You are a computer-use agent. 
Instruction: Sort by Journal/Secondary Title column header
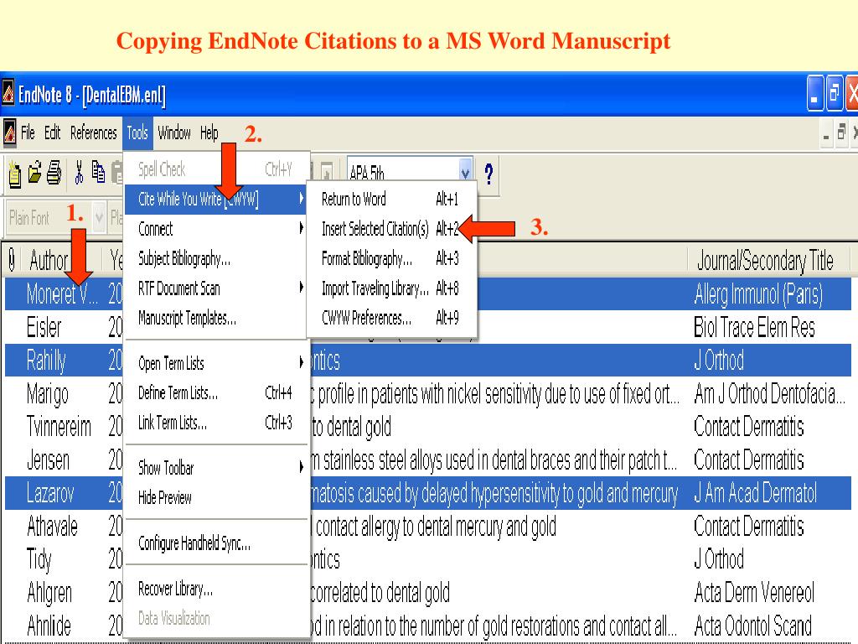click(769, 260)
